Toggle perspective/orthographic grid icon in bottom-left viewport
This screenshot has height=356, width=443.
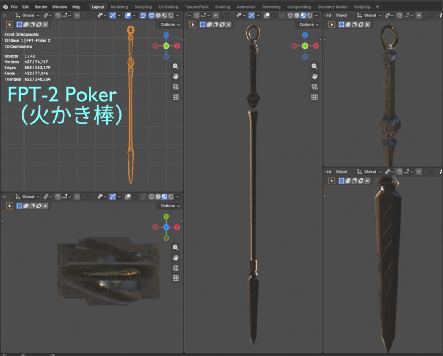pyautogui.click(x=176, y=278)
